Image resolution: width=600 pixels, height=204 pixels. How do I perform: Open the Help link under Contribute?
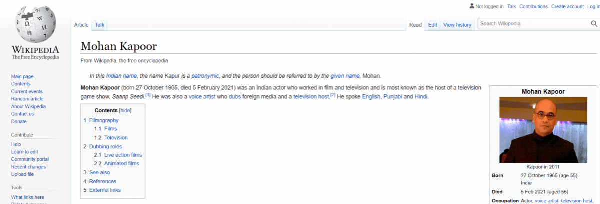click(x=16, y=144)
